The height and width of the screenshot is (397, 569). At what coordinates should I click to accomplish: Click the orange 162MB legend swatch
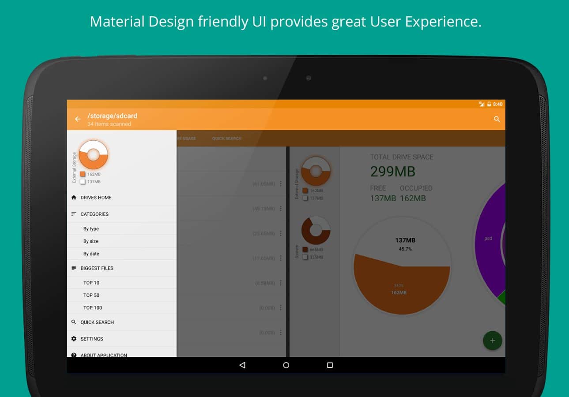click(x=83, y=174)
